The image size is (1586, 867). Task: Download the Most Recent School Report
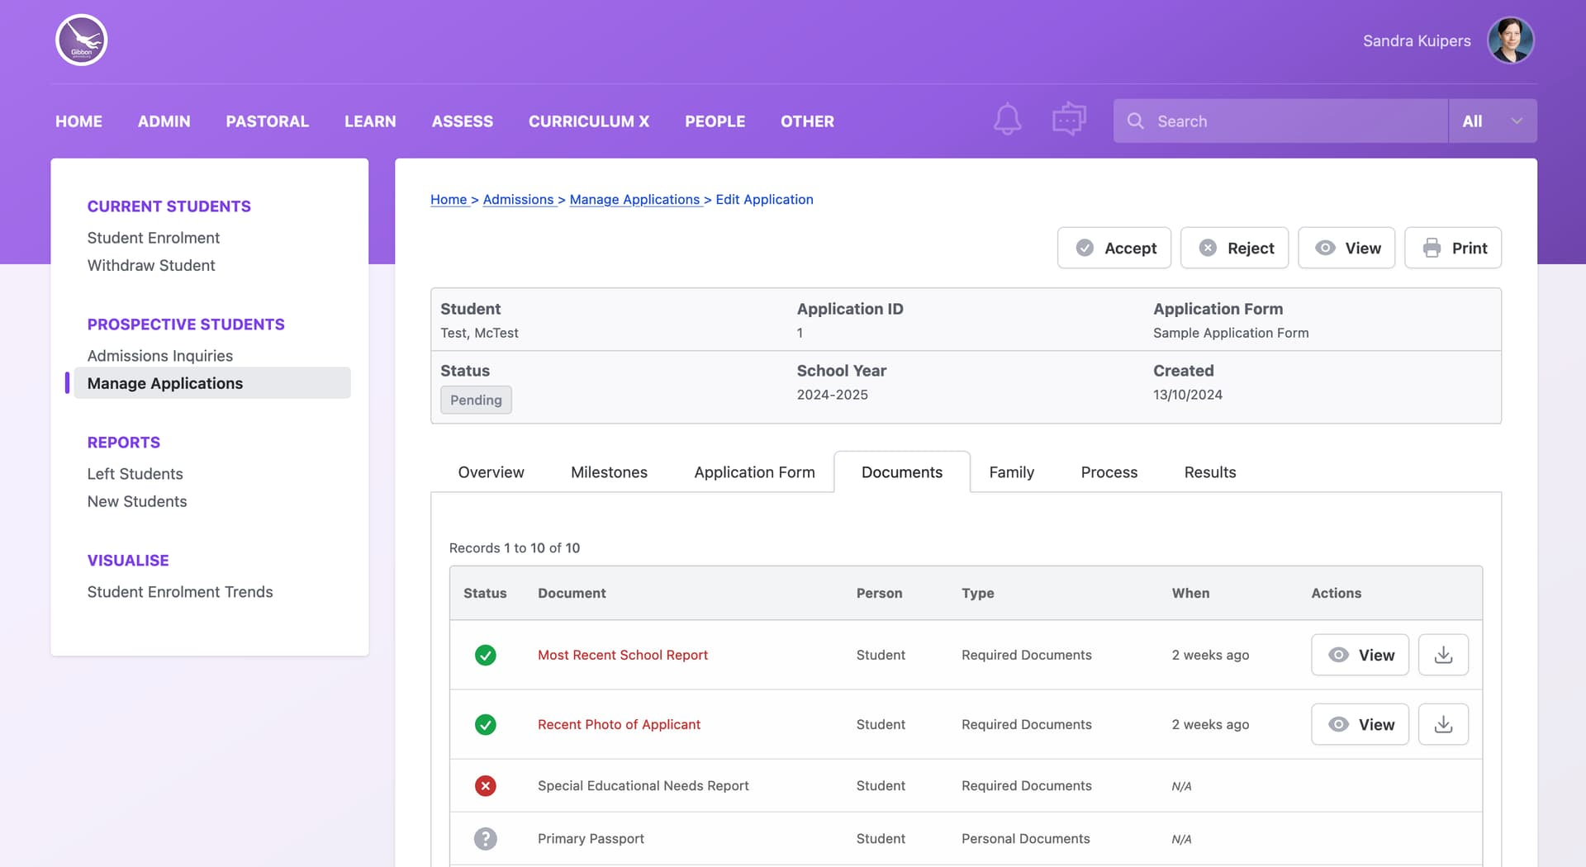[1443, 655]
